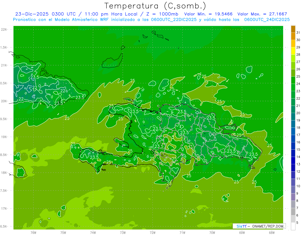This screenshot has height=236, width=305.
Task: Click the latitude axis label '18N'
Action: tap(4, 173)
